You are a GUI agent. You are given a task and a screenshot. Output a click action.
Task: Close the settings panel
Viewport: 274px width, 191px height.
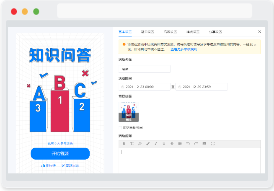coord(259,32)
